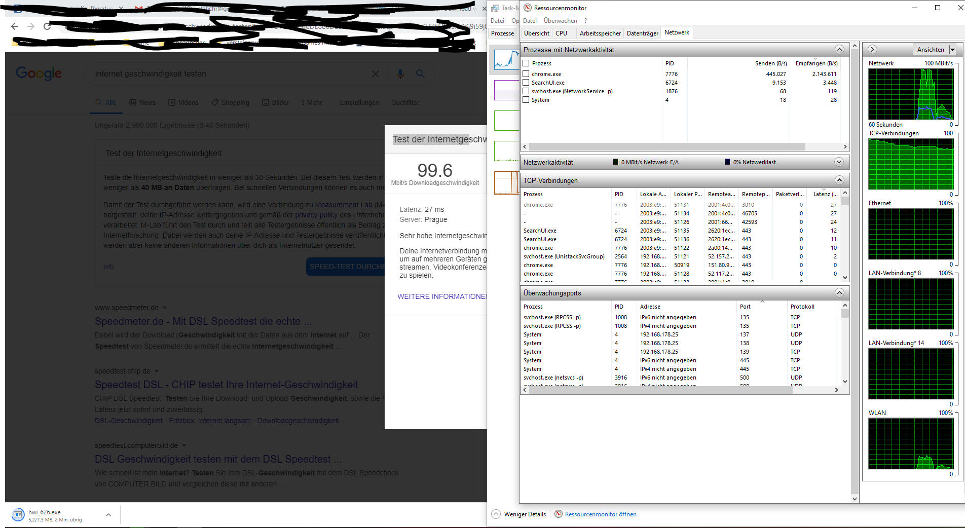The image size is (965, 528).
Task: Sort processes by Senden (B/s) column
Action: point(770,63)
